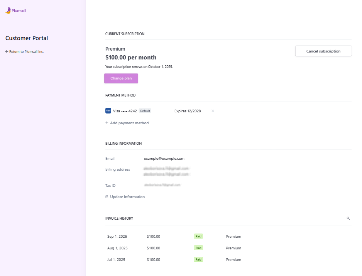This screenshot has height=276, width=362.
Task: Remove the Visa 4242 payment method
Action: [x=213, y=111]
